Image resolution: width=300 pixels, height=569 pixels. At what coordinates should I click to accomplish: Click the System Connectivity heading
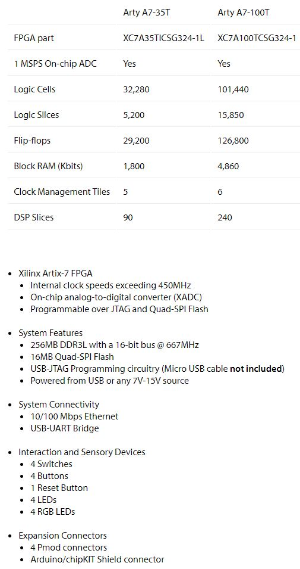(x=59, y=404)
